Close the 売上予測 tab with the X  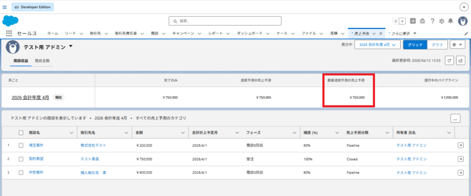[x=380, y=34]
